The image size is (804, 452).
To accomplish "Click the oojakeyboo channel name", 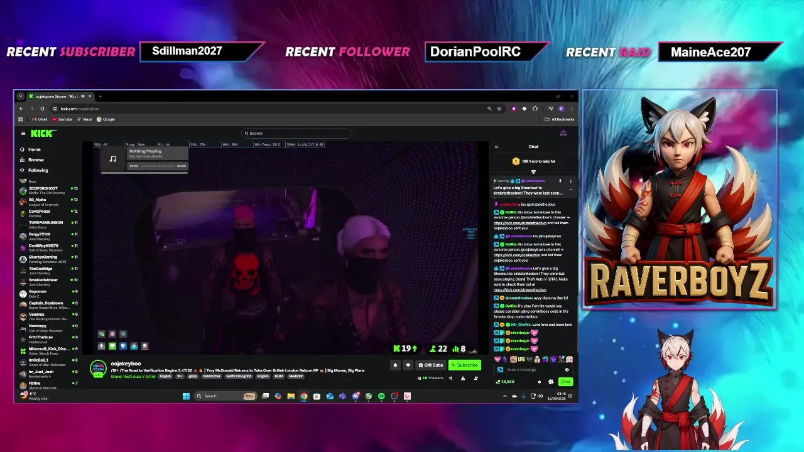I will coord(126,363).
